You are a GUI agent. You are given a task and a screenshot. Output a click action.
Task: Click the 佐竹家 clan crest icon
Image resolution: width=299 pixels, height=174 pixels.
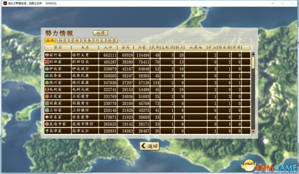click(47, 55)
